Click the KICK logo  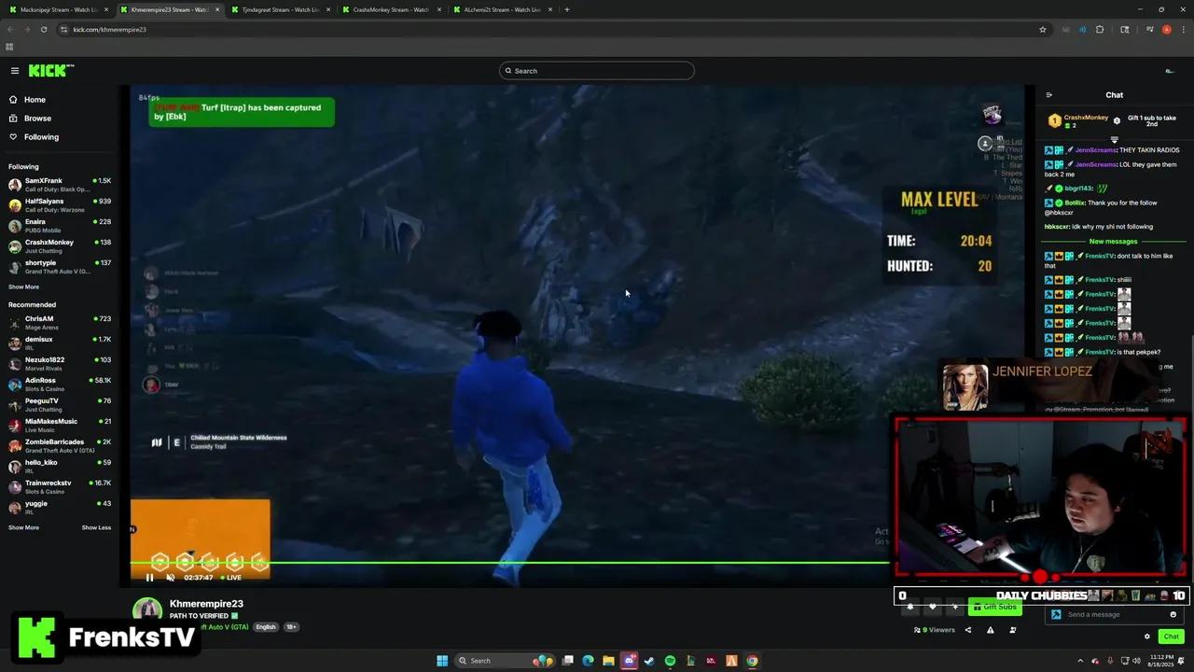click(50, 71)
